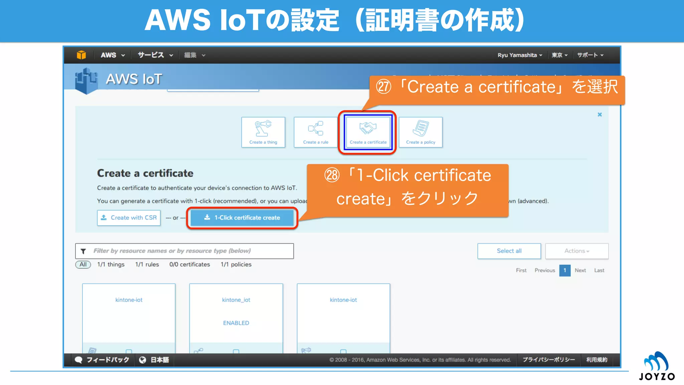Open プライバシーポリシー privacy policy link

point(548,360)
